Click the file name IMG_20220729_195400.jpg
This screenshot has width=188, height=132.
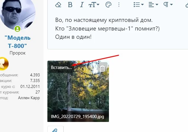(78, 117)
